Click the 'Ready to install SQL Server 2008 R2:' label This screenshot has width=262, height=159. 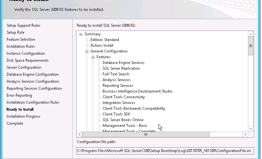(106, 25)
